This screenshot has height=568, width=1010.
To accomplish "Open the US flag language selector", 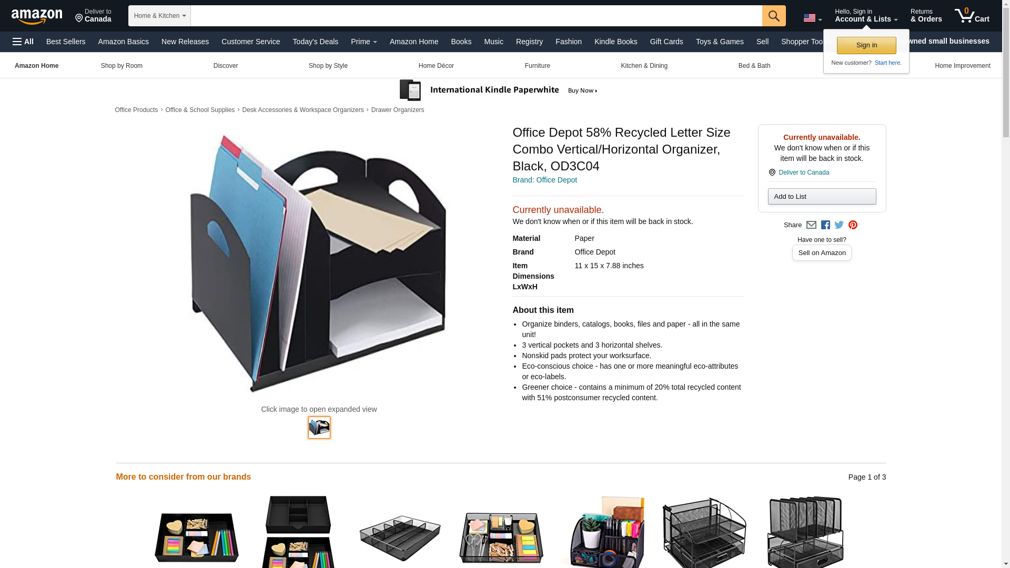I will coord(812,18).
